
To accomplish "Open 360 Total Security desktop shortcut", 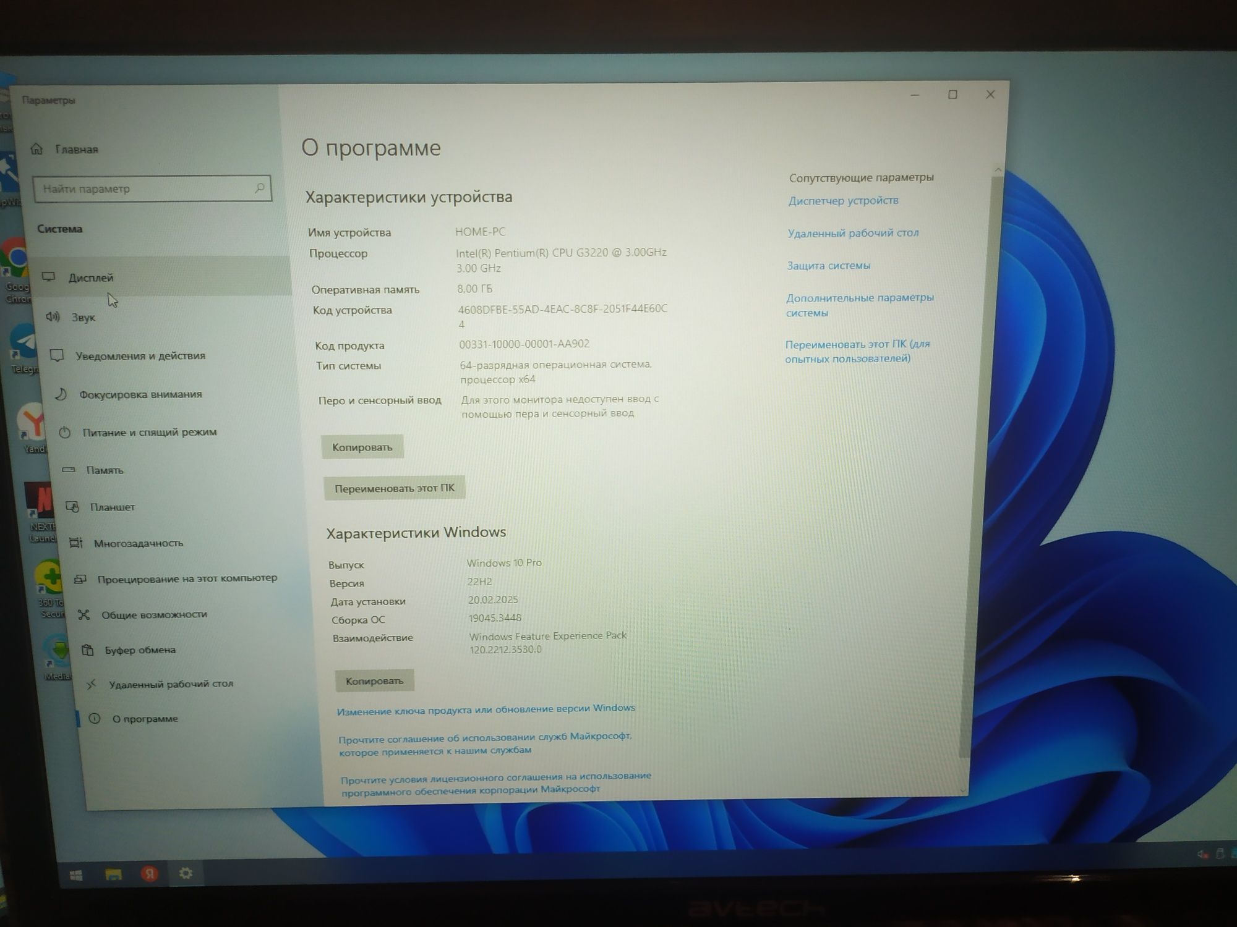I will (x=51, y=588).
